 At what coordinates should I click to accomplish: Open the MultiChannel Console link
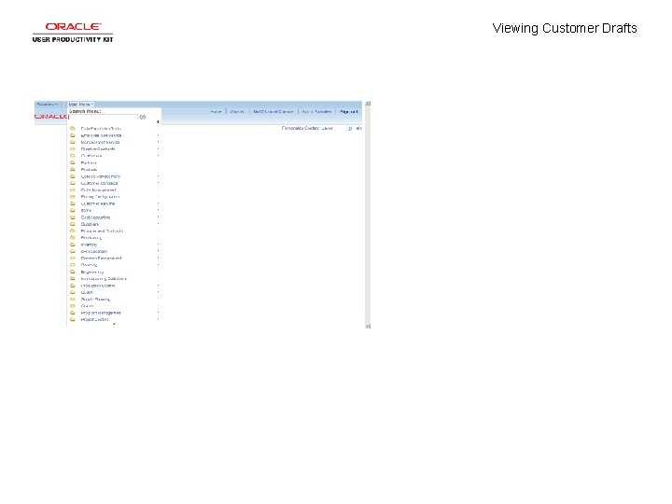click(x=273, y=111)
